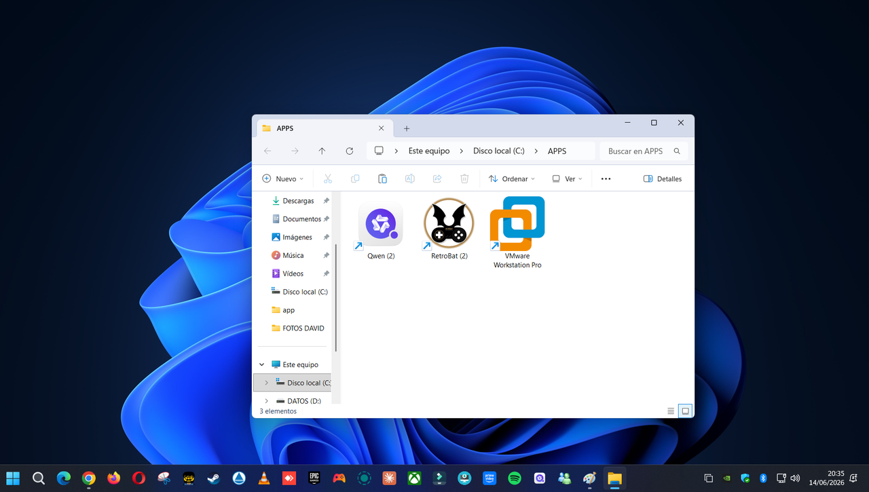Open Steam from the taskbar

[x=213, y=478]
